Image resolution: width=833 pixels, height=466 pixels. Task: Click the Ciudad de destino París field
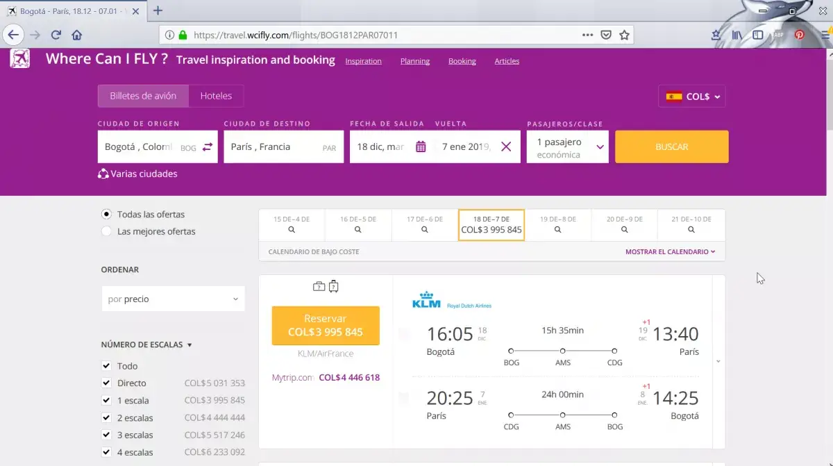(284, 147)
